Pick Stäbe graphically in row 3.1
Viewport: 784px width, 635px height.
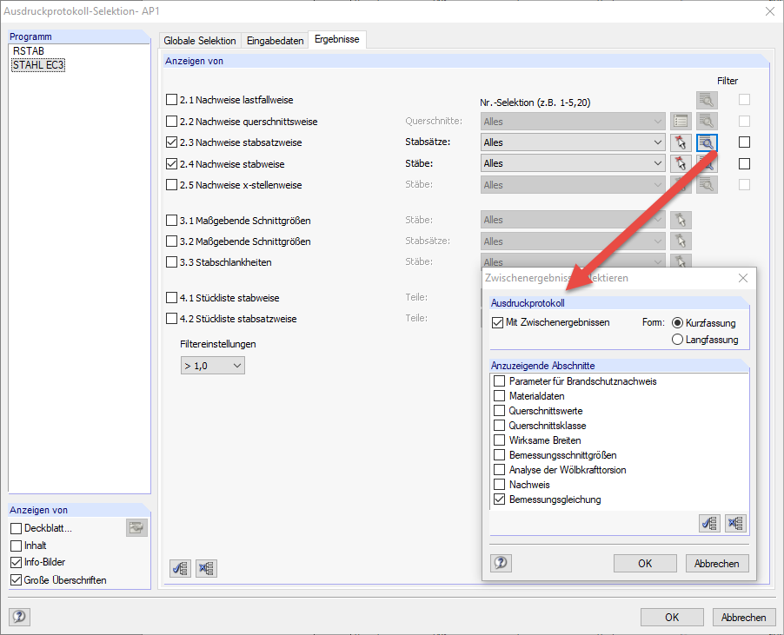click(681, 220)
